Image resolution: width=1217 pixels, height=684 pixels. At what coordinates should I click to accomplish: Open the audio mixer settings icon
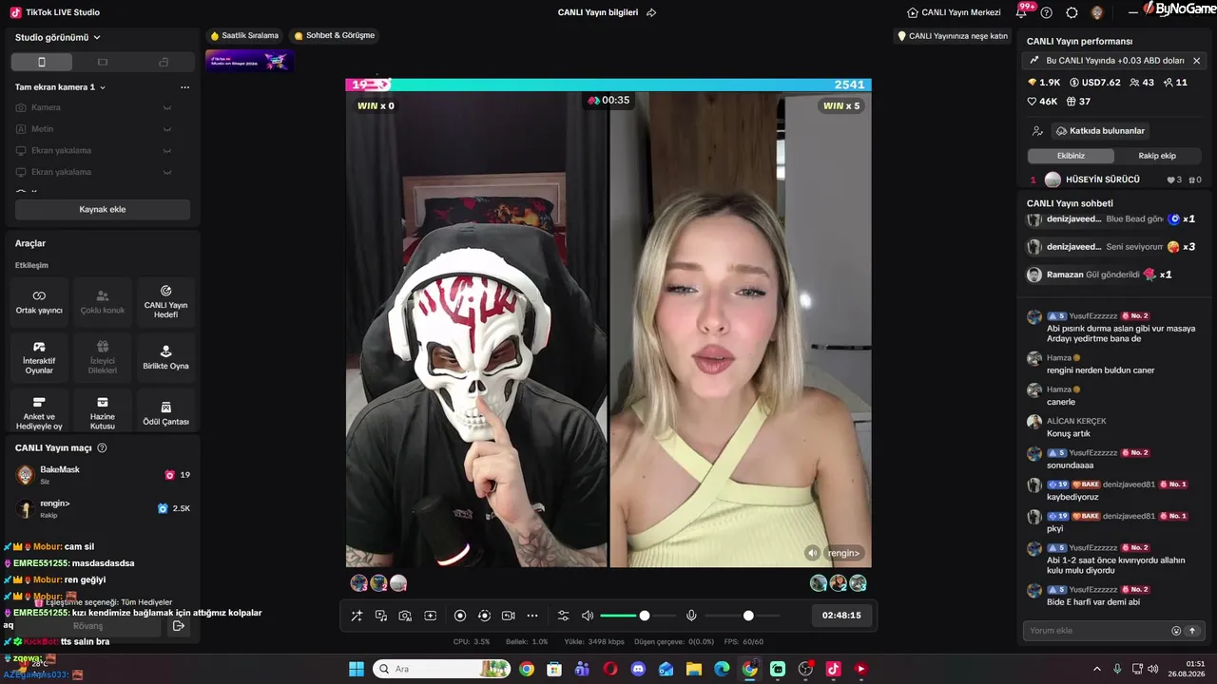[x=563, y=616]
